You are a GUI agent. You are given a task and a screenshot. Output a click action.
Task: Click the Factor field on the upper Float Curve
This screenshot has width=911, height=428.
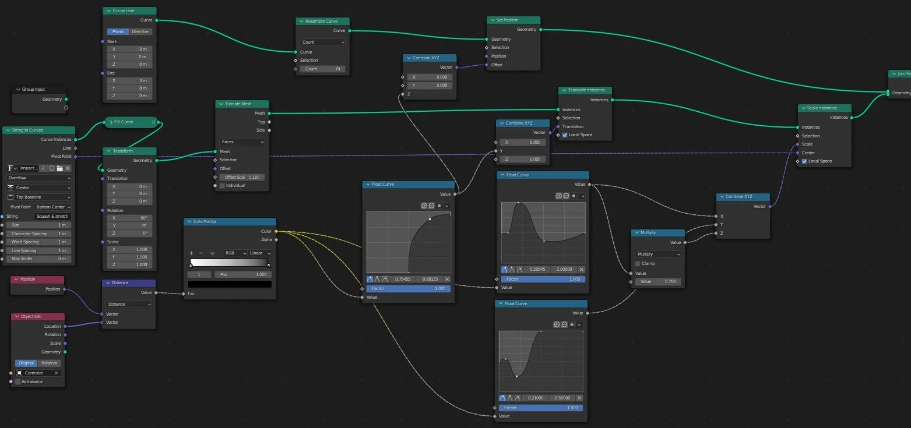click(541, 279)
